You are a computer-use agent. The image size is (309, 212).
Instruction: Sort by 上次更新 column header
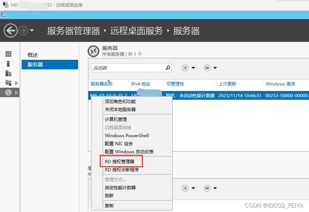(x=227, y=84)
